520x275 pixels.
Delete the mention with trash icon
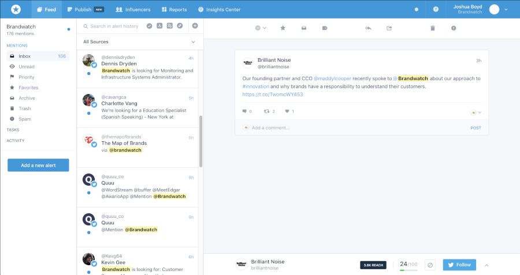432,28
